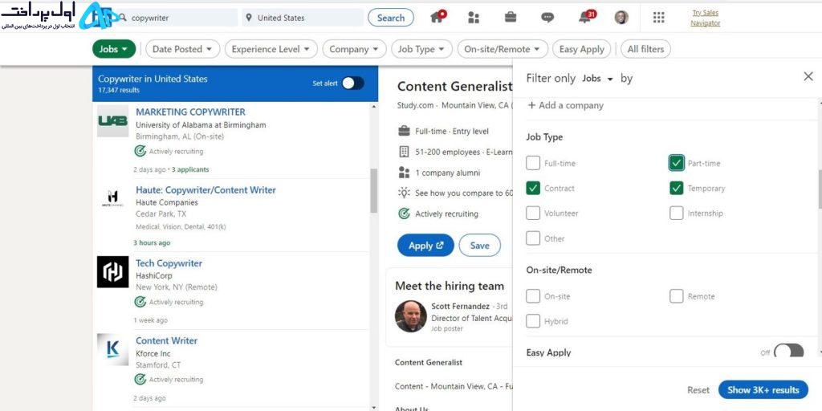The image size is (822, 411).
Task: Open Jobs dropdown in Filter only panel
Action: (x=597, y=79)
